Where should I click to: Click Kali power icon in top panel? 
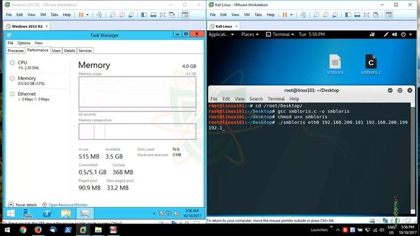click(x=404, y=35)
